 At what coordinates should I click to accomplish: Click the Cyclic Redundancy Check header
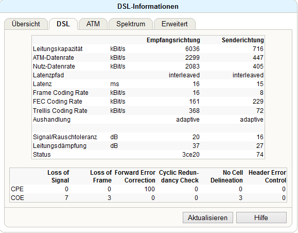[179, 176]
